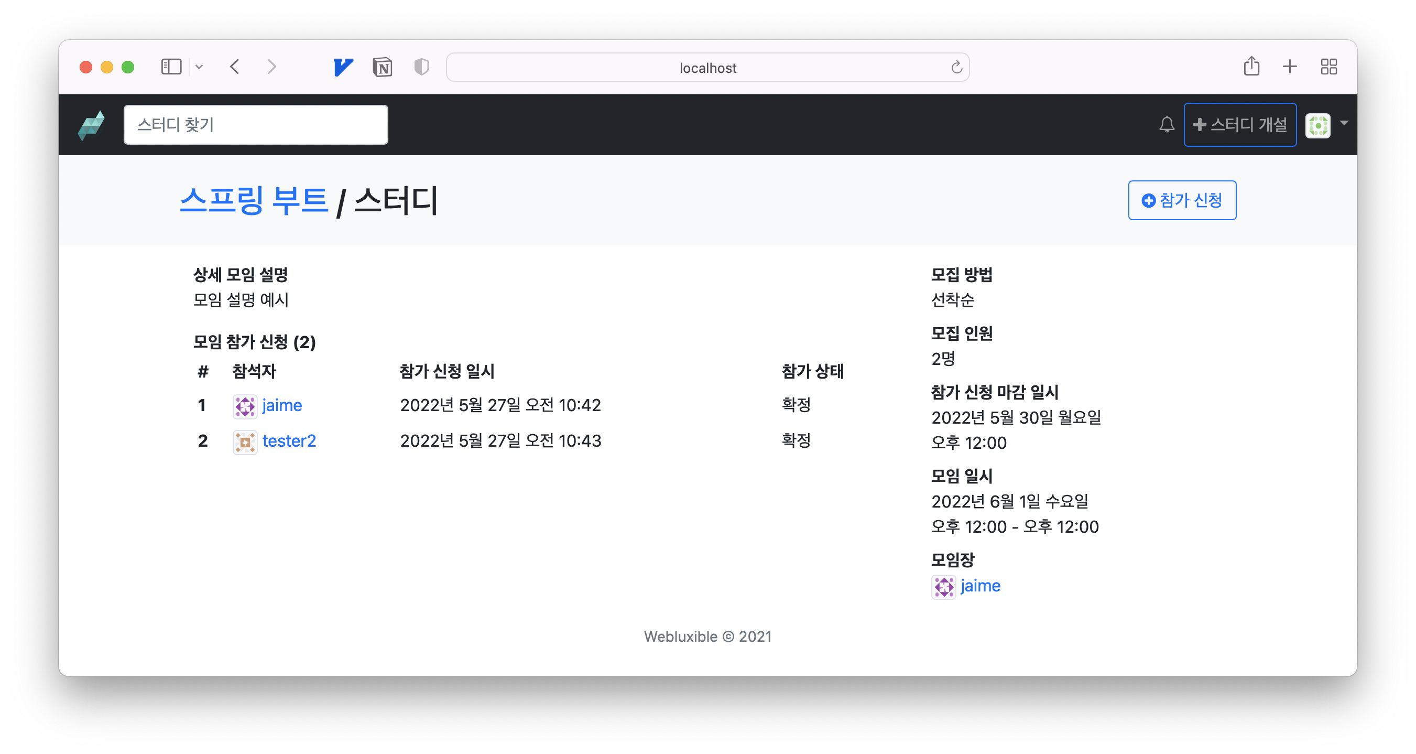This screenshot has height=754, width=1416.
Task: Reload the page via the address bar icon
Action: click(x=956, y=67)
